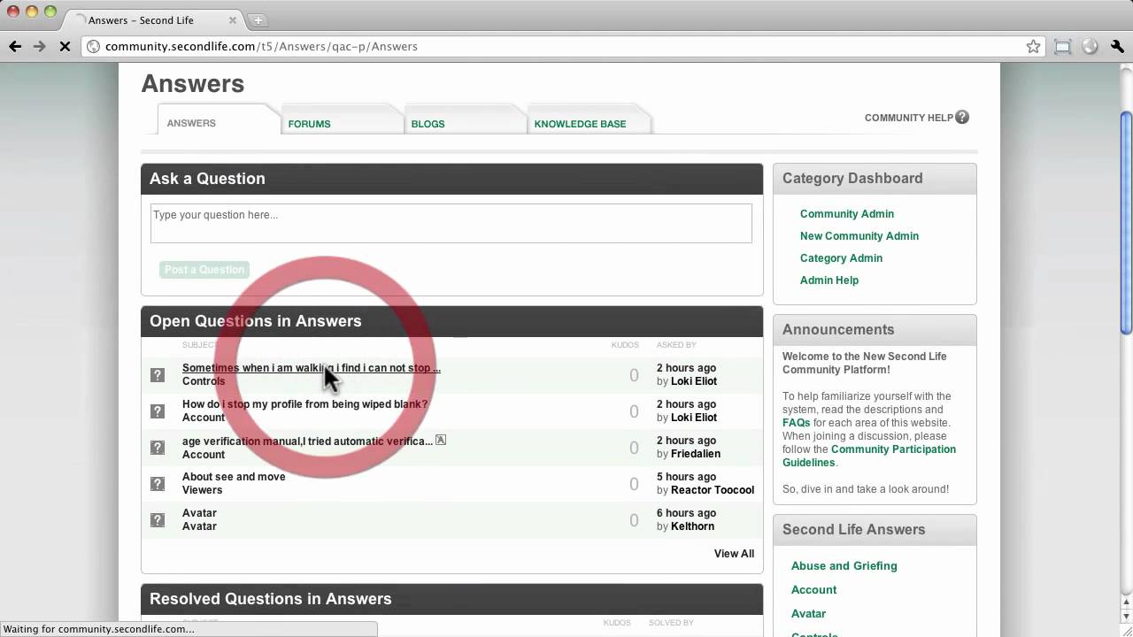Click the Viewers category label
1133x637 pixels.
coord(202,490)
